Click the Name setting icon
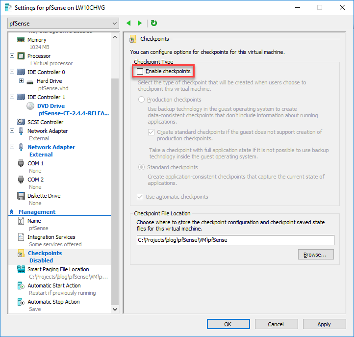The width and height of the screenshot is (354, 337). pyautogui.click(x=21, y=221)
